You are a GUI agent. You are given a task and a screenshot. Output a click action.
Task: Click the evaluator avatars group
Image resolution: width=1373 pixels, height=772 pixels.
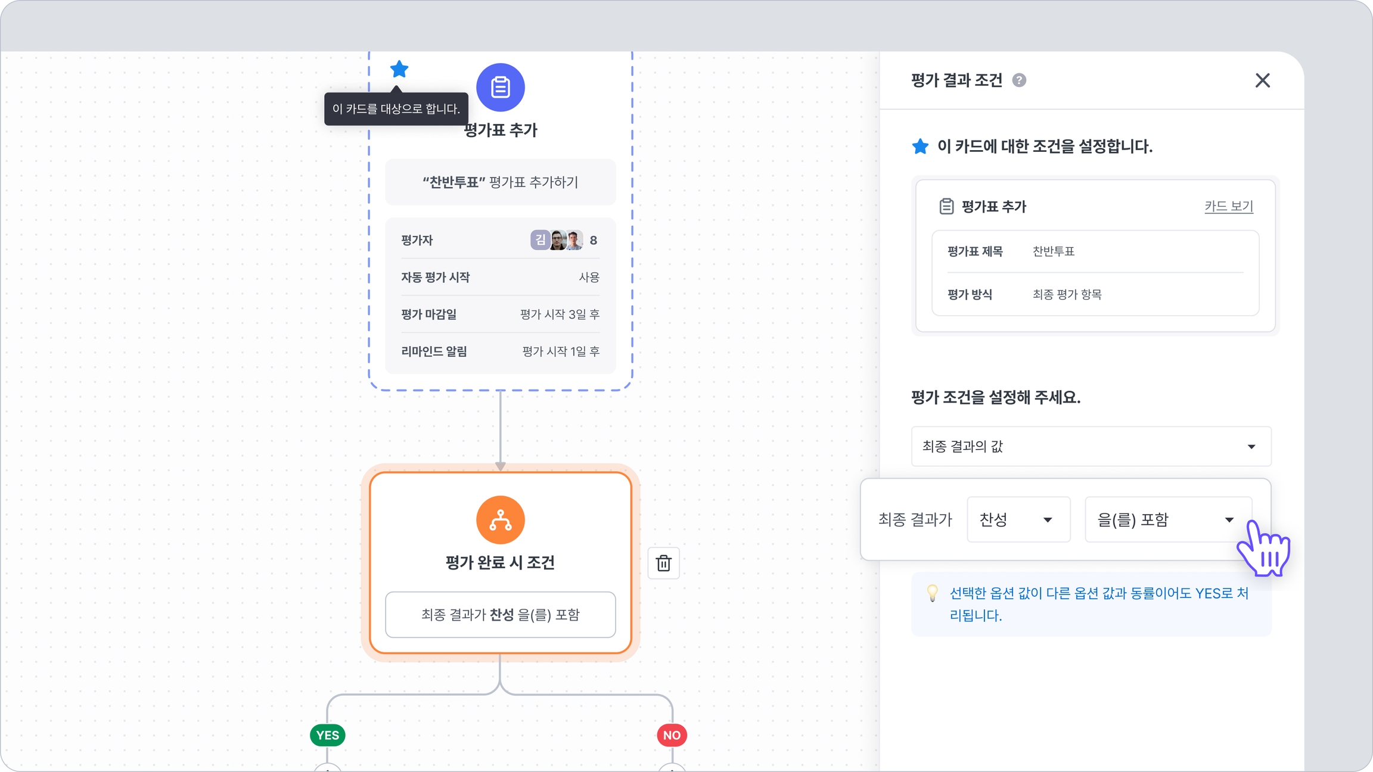click(557, 240)
